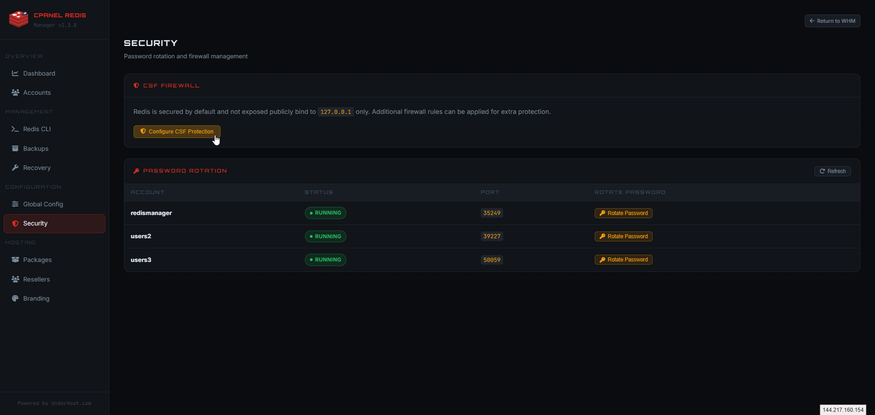
Task: Select the Security shield icon
Action: (x=15, y=223)
